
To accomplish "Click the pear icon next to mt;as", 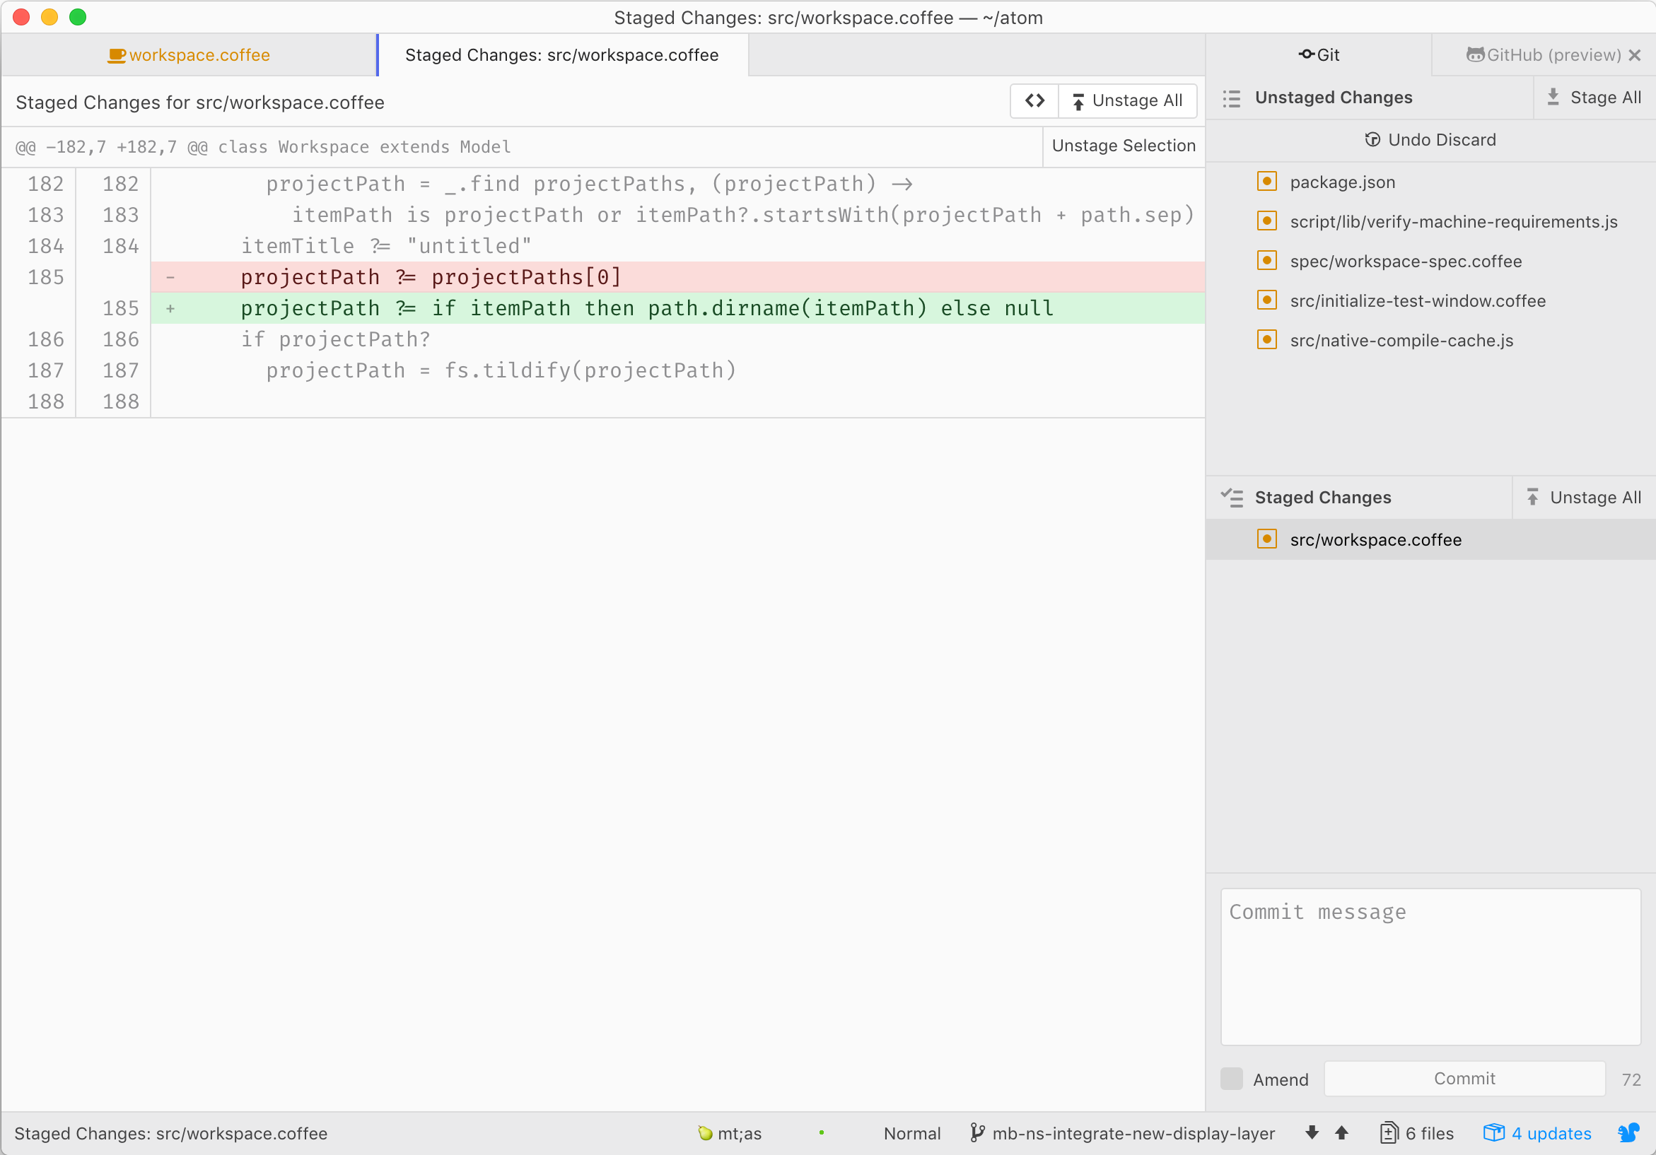I will point(705,1132).
